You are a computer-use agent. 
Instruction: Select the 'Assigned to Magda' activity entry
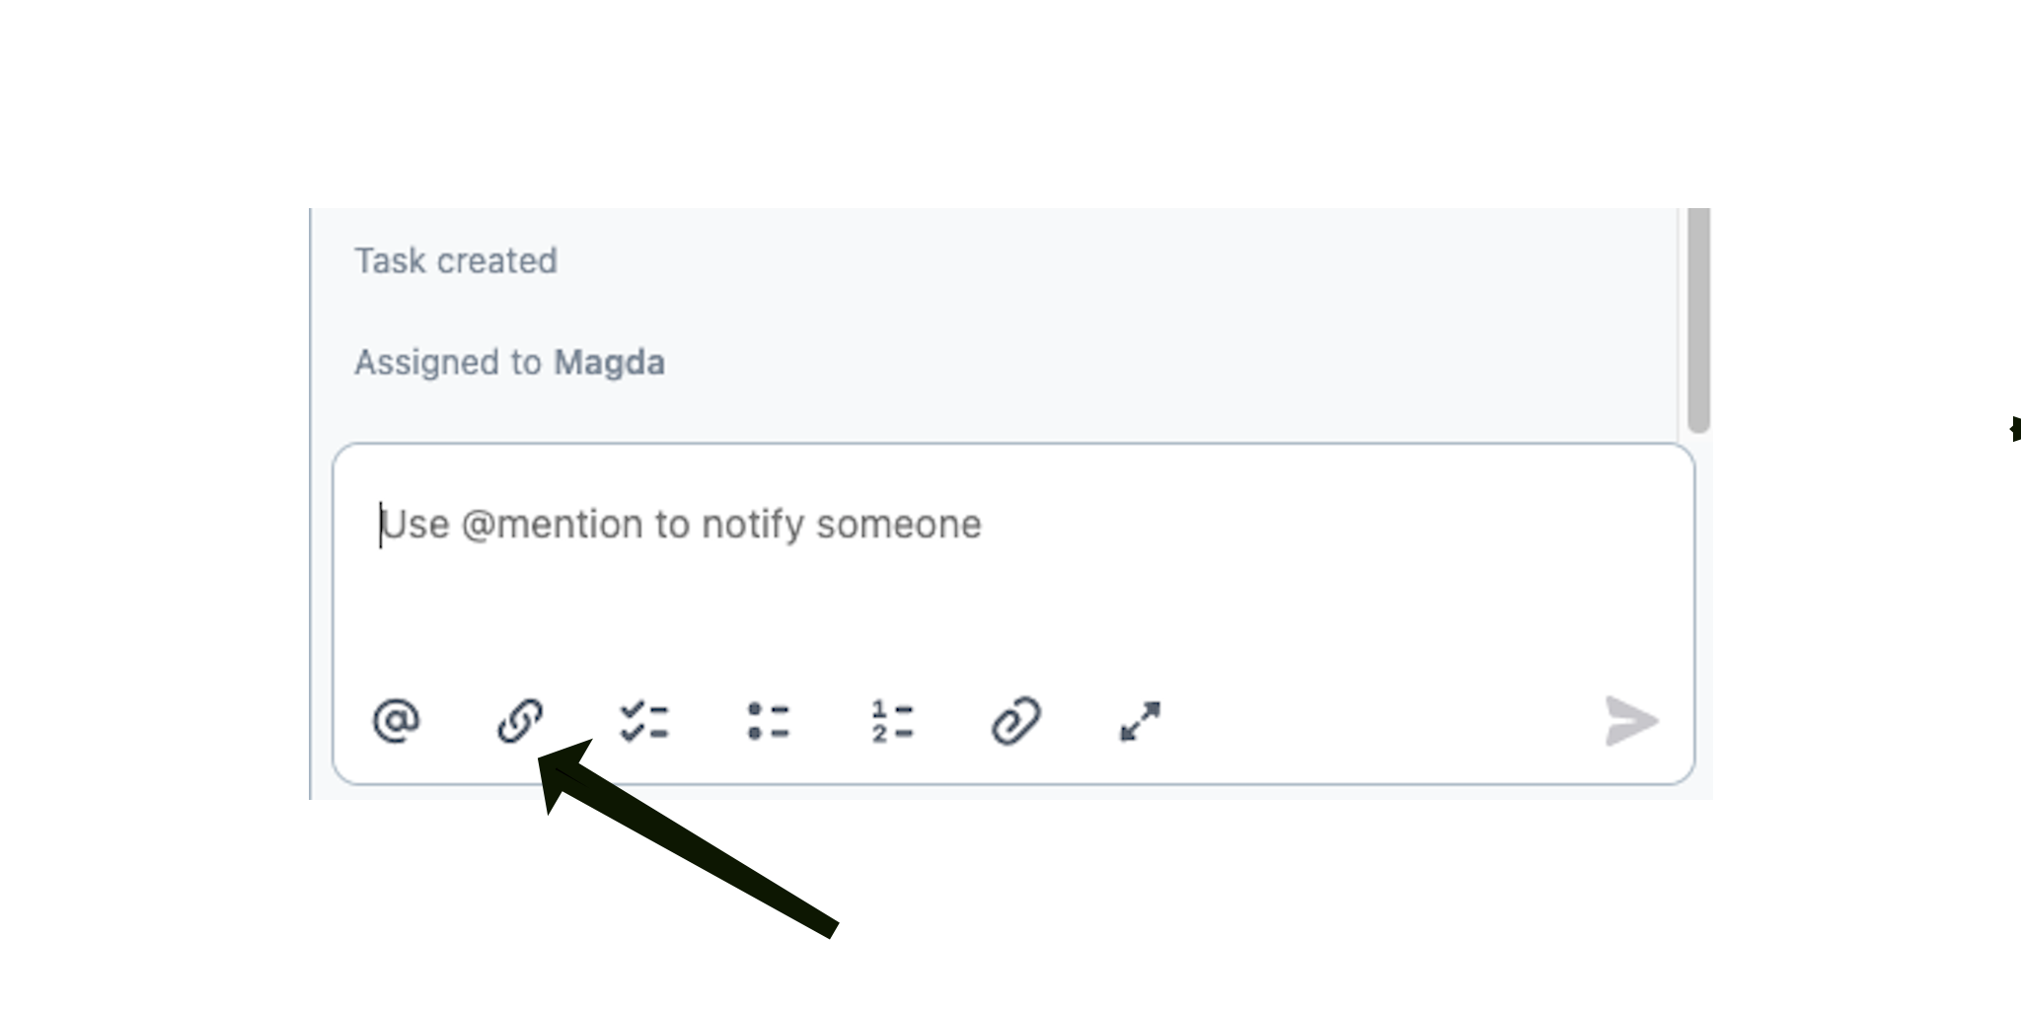coord(509,363)
